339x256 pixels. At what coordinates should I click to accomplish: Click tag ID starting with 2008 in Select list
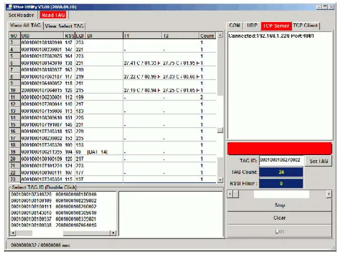click(76, 225)
